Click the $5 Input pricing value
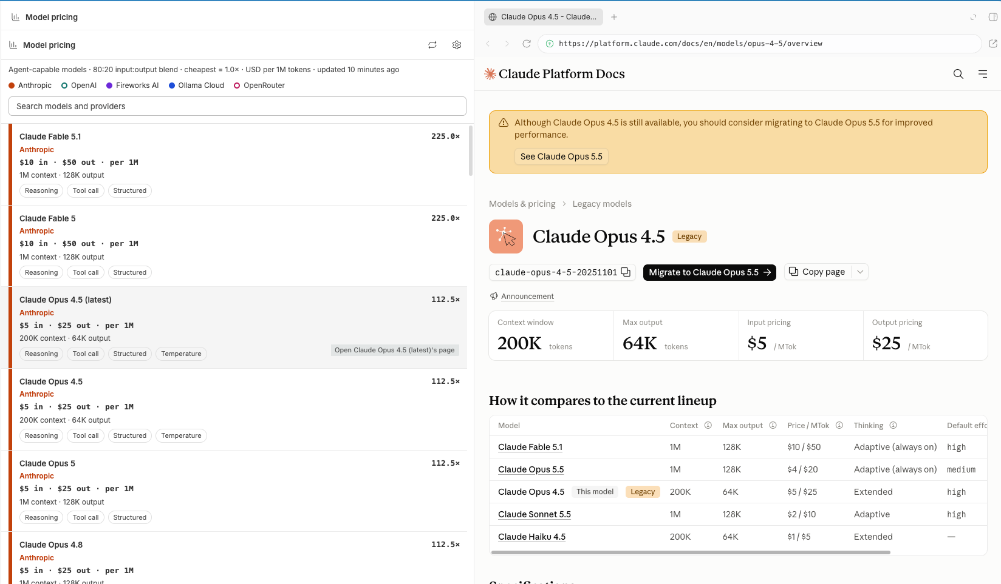The height and width of the screenshot is (584, 1001). coord(757,343)
